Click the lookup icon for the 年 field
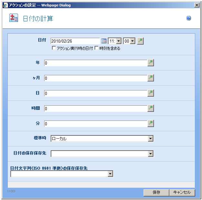202x200 pixels. point(151,63)
